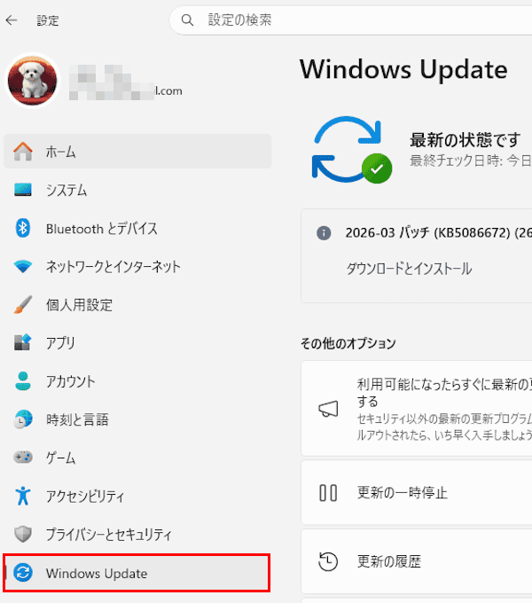Select the アプリ sidebar entry

point(137,342)
